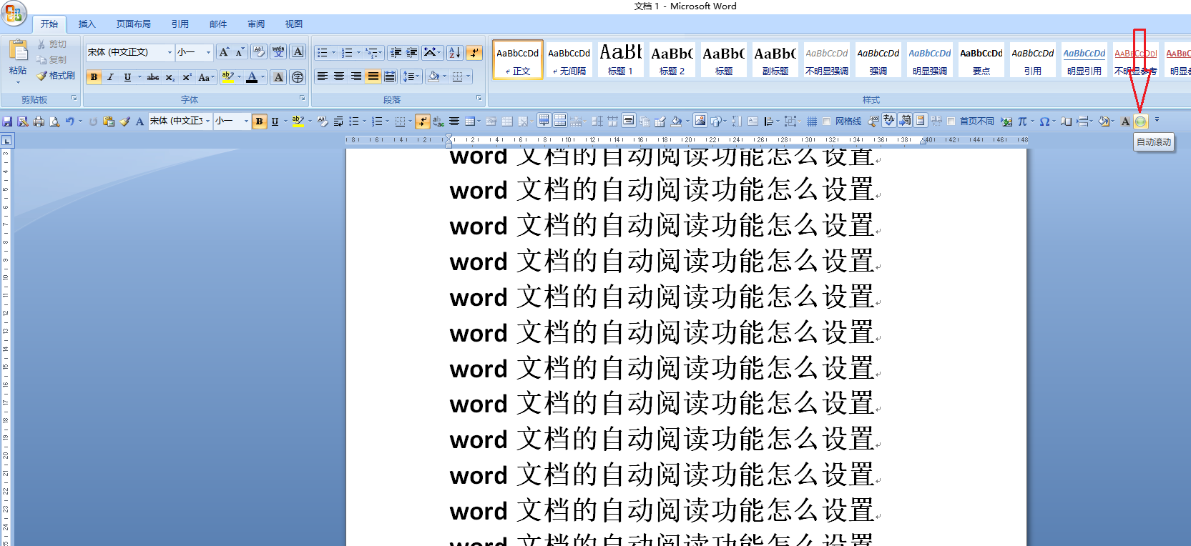The image size is (1191, 546).
Task: Click the Print icon in quick toolbar
Action: point(39,121)
